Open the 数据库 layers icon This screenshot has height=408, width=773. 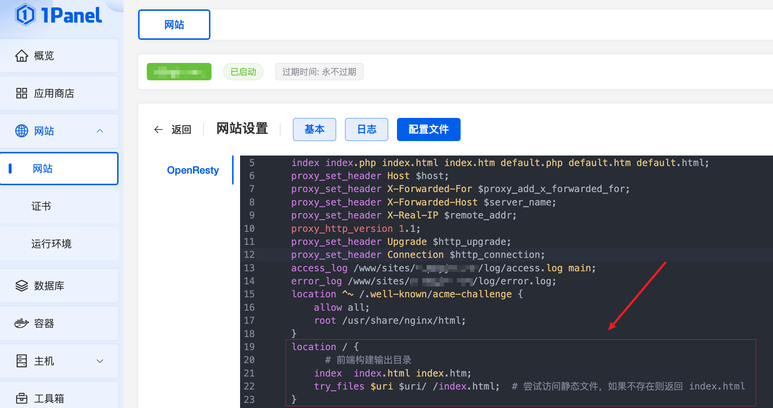[22, 286]
